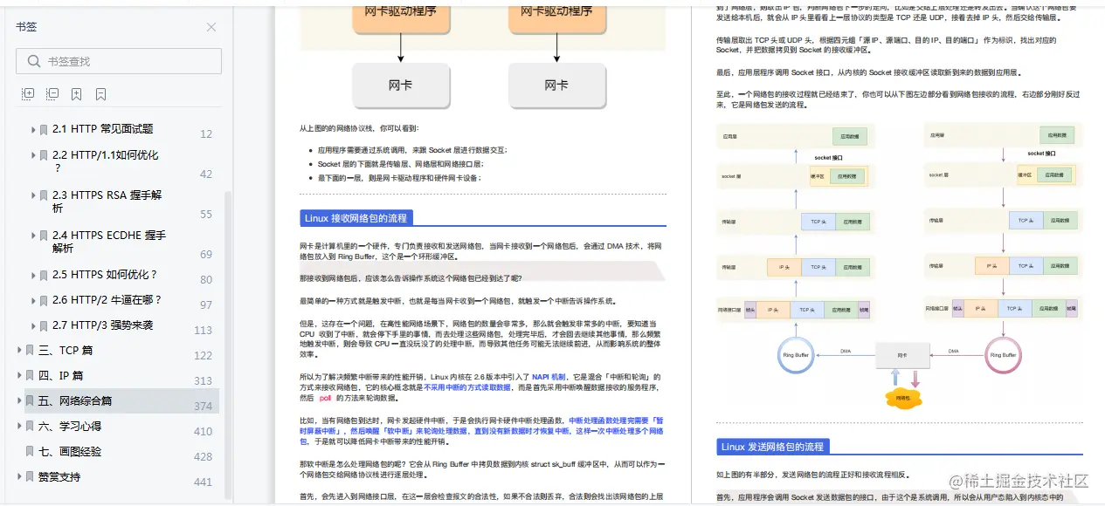
Task: Click the remove bookmark icon
Action: tap(100, 94)
